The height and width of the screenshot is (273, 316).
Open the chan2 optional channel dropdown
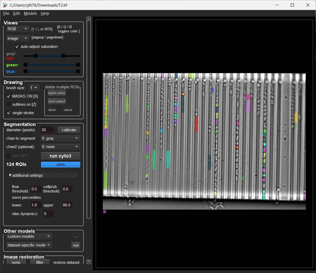click(x=60, y=146)
